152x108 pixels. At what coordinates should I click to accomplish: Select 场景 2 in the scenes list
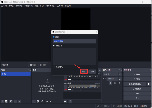pyautogui.click(x=16, y=74)
